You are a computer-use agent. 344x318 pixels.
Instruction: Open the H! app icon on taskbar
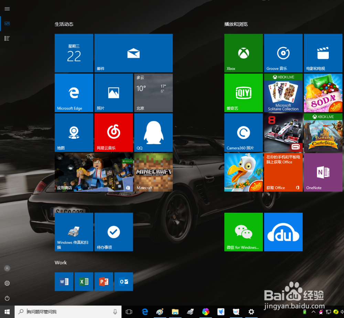pyautogui.click(x=236, y=311)
